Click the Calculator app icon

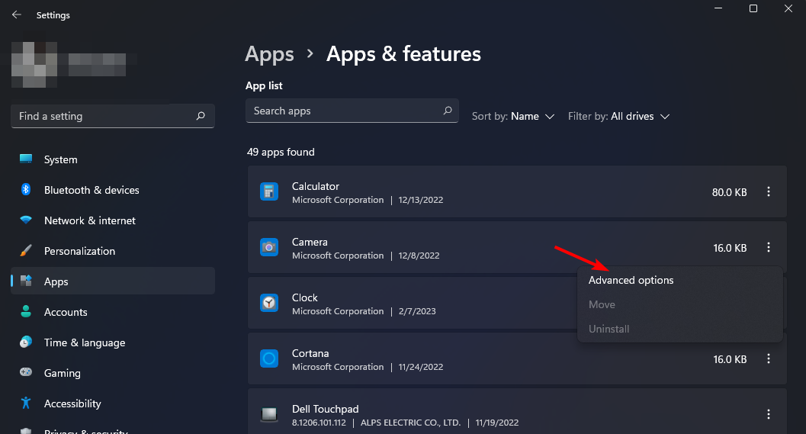(x=269, y=192)
